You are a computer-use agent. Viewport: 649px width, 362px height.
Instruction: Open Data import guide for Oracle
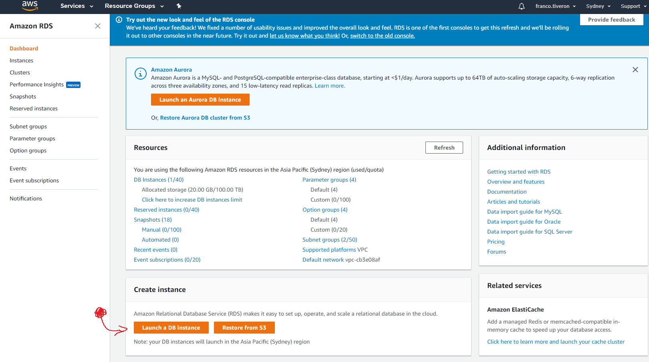pos(524,222)
